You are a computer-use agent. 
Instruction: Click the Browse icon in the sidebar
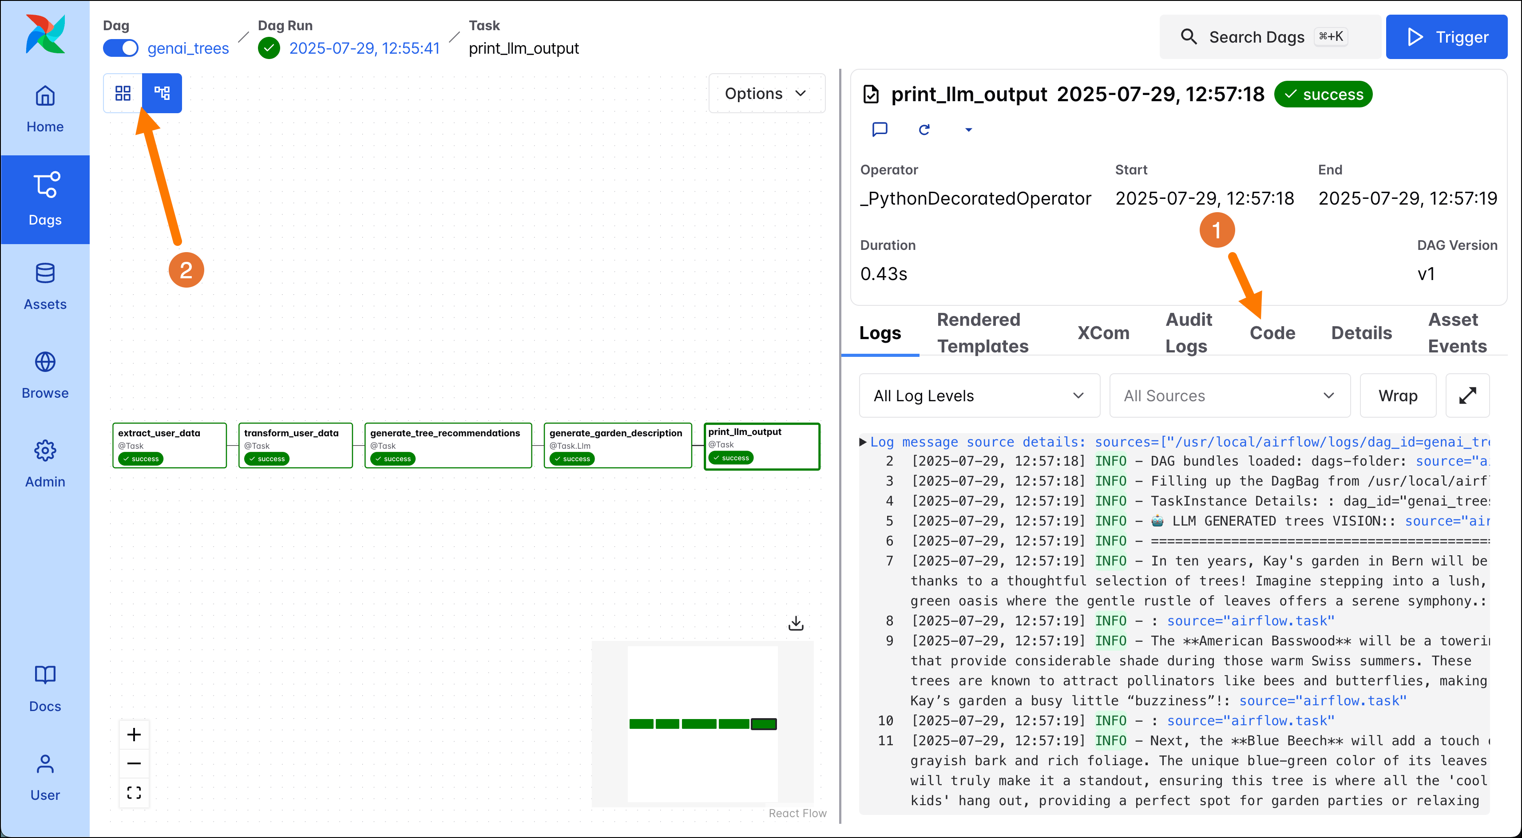click(45, 375)
